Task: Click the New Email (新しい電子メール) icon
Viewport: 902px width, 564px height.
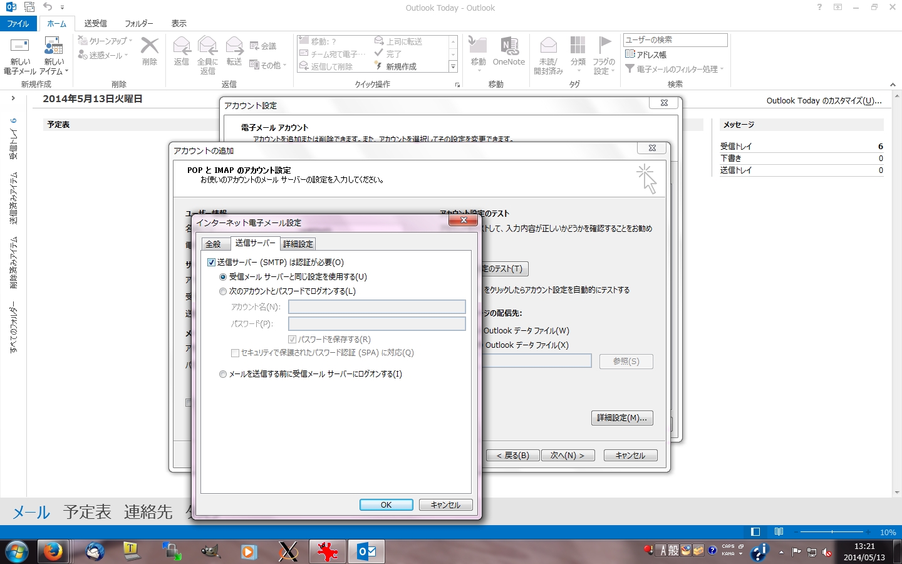Action: coord(20,46)
